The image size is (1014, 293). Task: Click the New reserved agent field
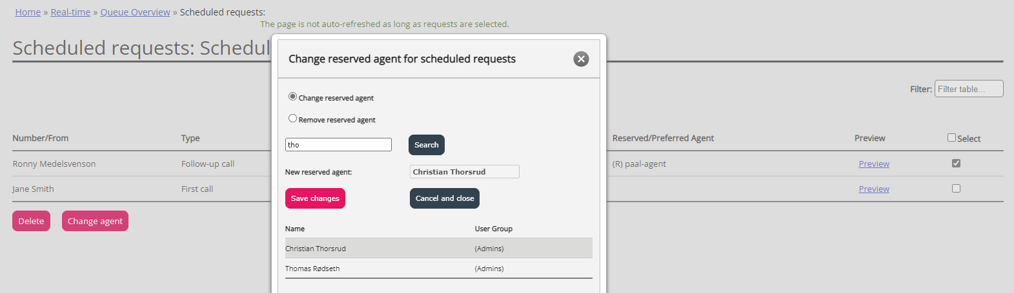click(x=464, y=172)
